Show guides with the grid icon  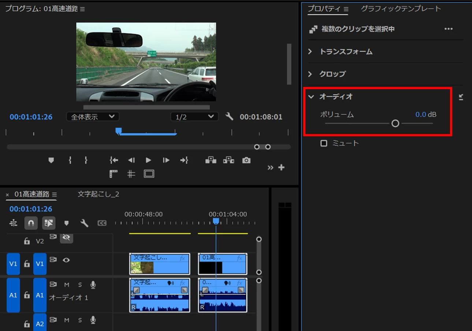pyautogui.click(x=131, y=174)
